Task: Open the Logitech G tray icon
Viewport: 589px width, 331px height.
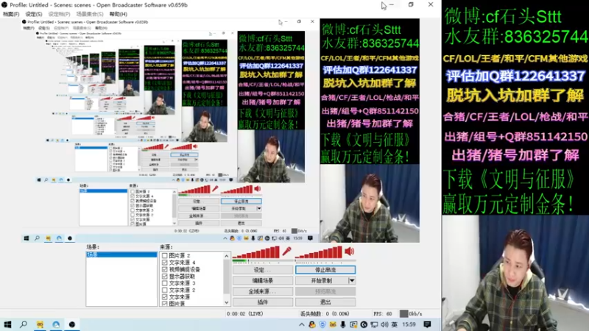Action: [364, 324]
